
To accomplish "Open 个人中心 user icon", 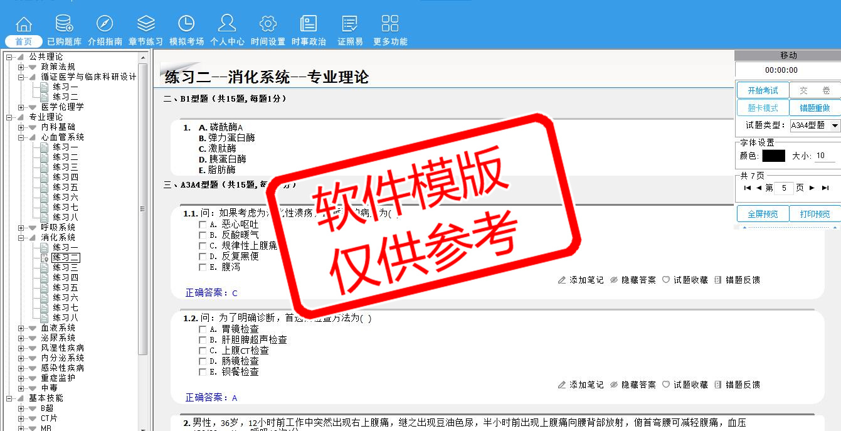I will pyautogui.click(x=227, y=24).
